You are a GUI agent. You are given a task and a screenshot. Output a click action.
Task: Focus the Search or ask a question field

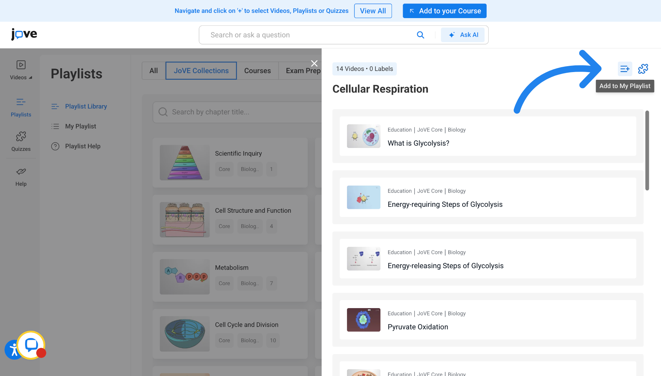click(x=310, y=35)
